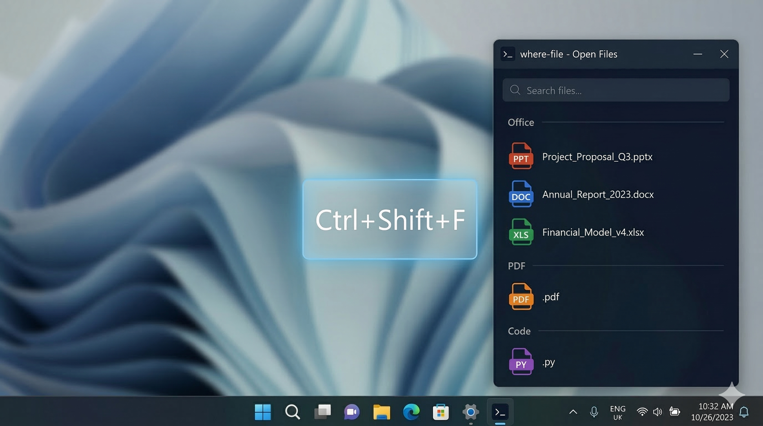Collapse the Code section header
The width and height of the screenshot is (763, 426).
[519, 331]
